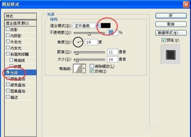The image size is (191, 137).
Task: Toggle the 预览 preview checkbox
Action: (163, 40)
